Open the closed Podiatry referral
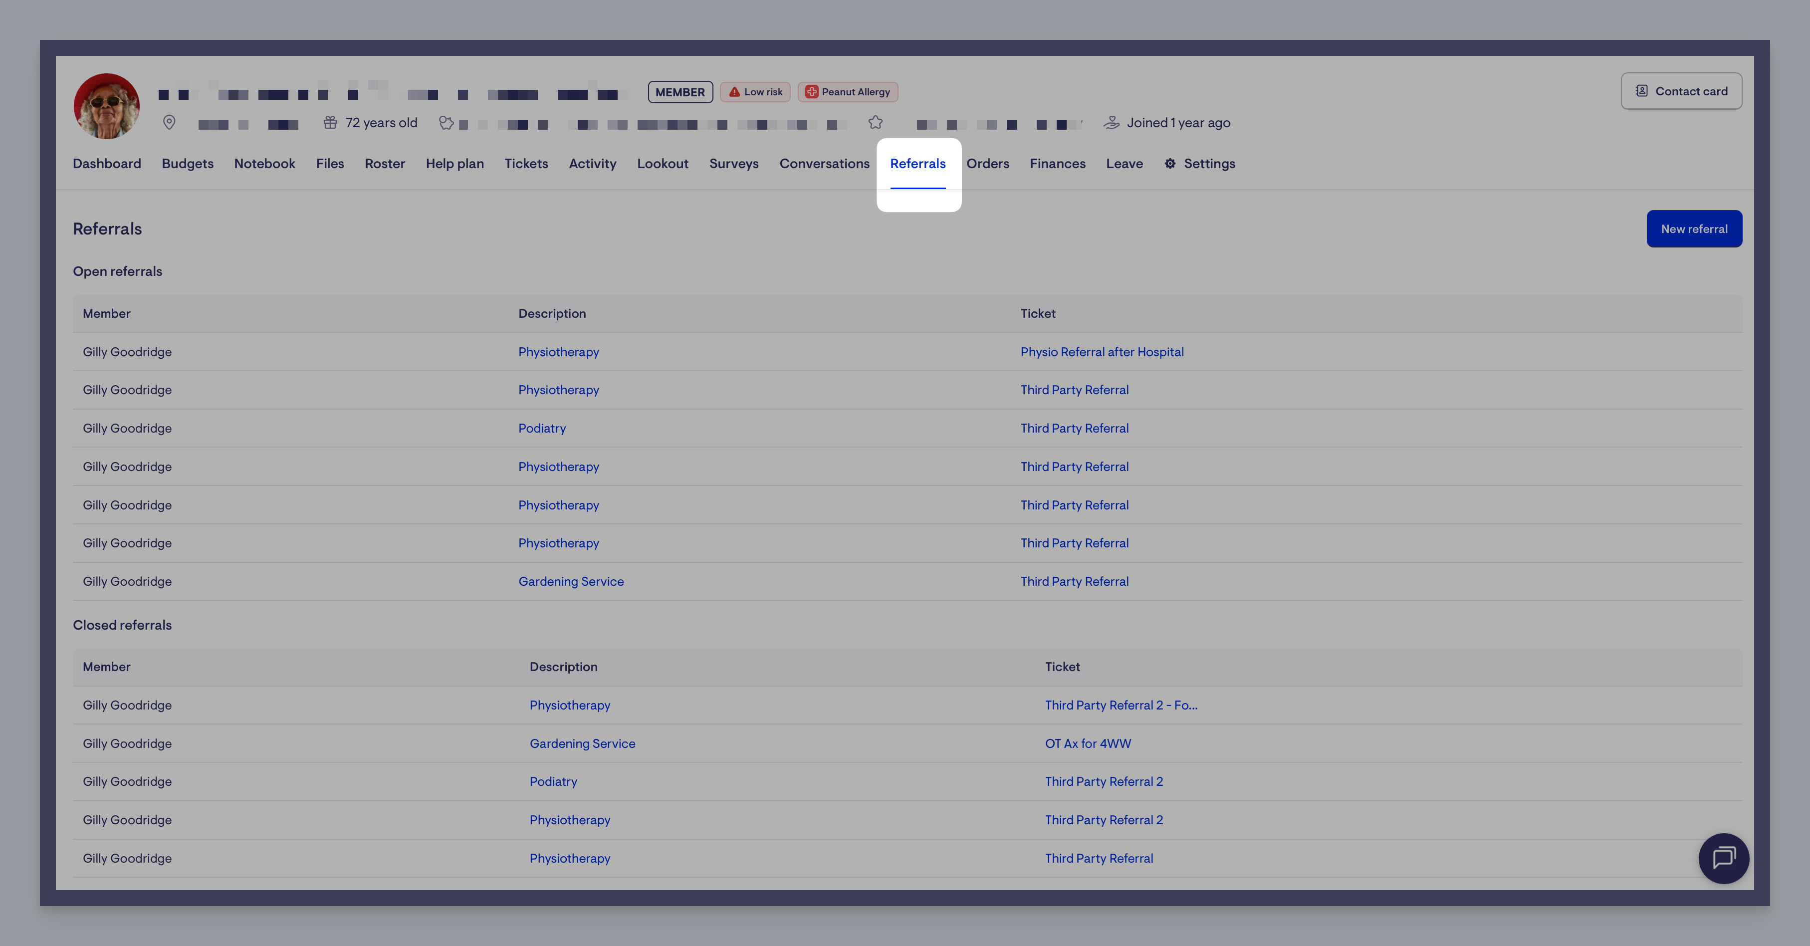The width and height of the screenshot is (1810, 946). pyautogui.click(x=553, y=781)
